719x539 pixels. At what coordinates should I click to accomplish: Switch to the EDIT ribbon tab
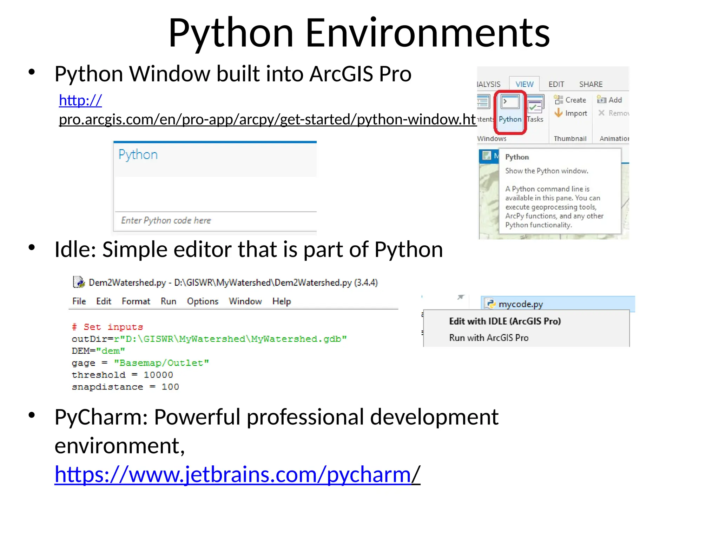[x=556, y=84]
